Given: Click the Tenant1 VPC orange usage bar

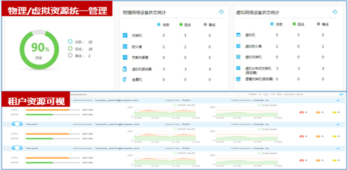Looking at the screenshot, I should tap(47, 134).
